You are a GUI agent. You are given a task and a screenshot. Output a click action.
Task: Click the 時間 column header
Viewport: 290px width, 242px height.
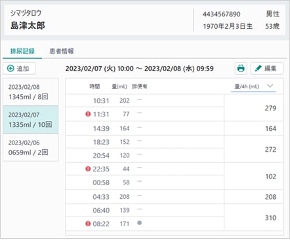(94, 86)
